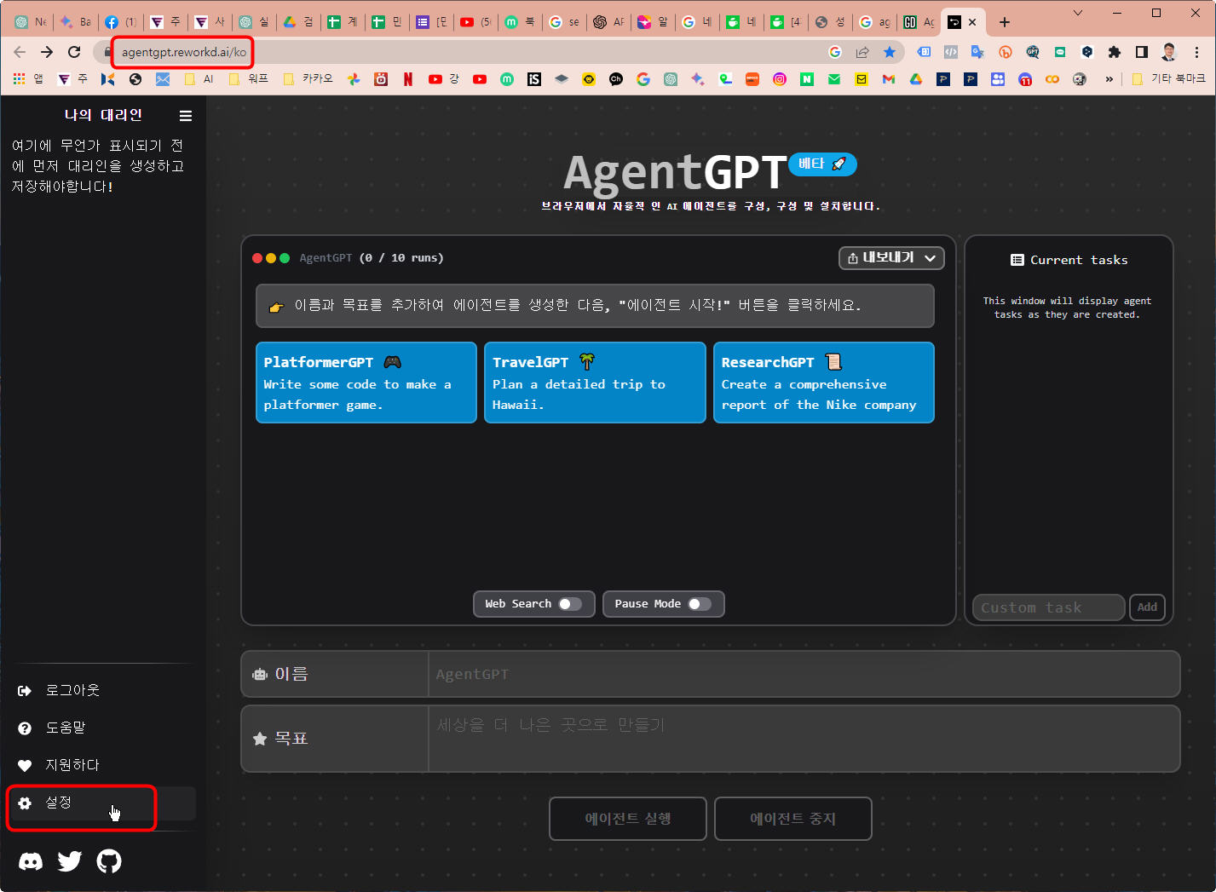
Task: Open the 내보내기 export dropdown
Action: (x=890, y=257)
